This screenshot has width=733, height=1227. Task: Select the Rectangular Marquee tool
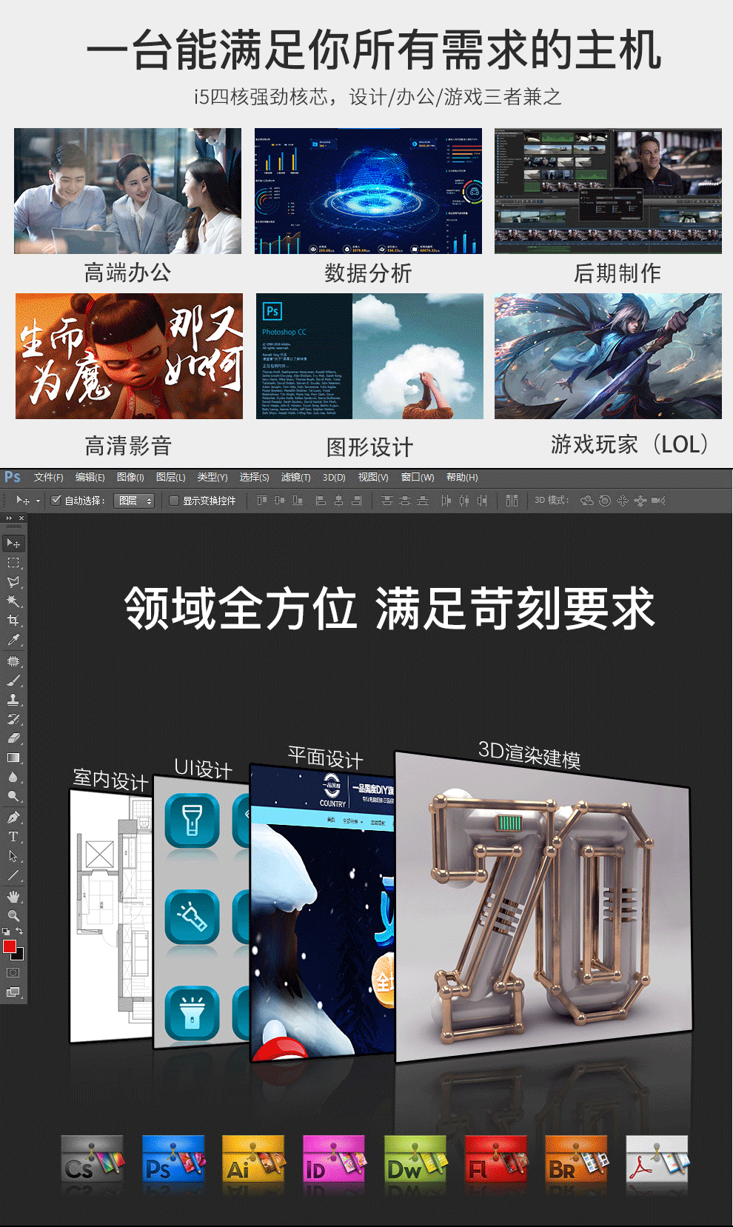click(13, 563)
